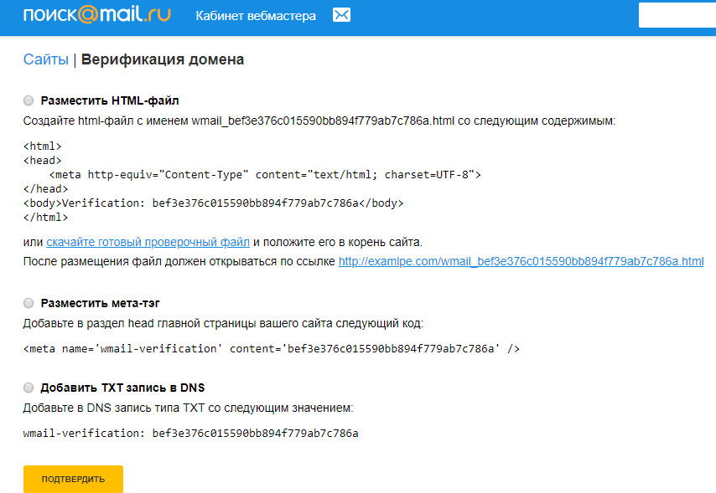Download via скачайте готовый проверочный файл link
The width and height of the screenshot is (716, 493).
(148, 242)
